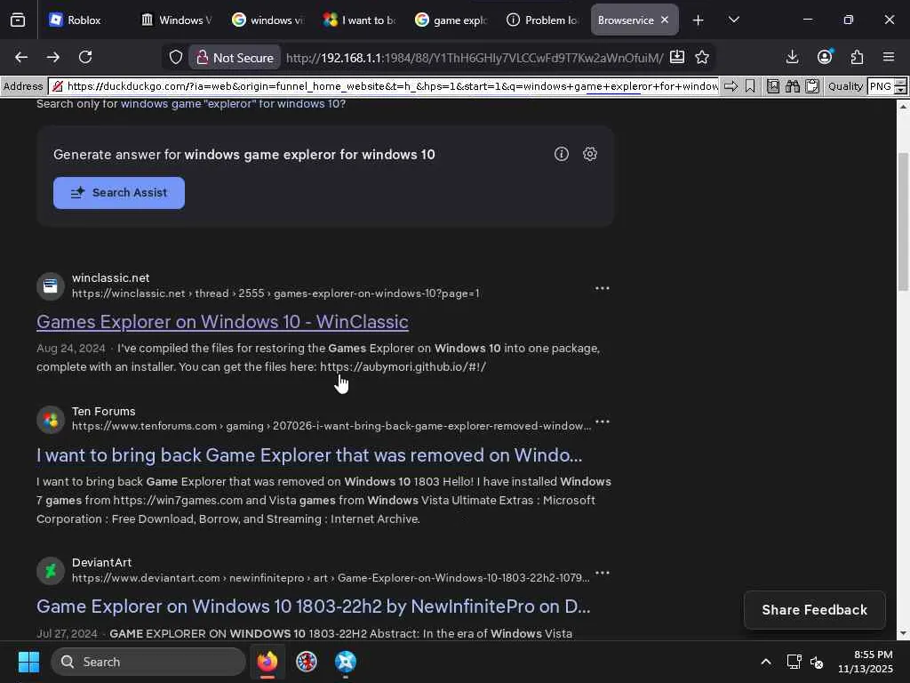Open 'I want to bring back Game Explorer' result

pyautogui.click(x=309, y=455)
